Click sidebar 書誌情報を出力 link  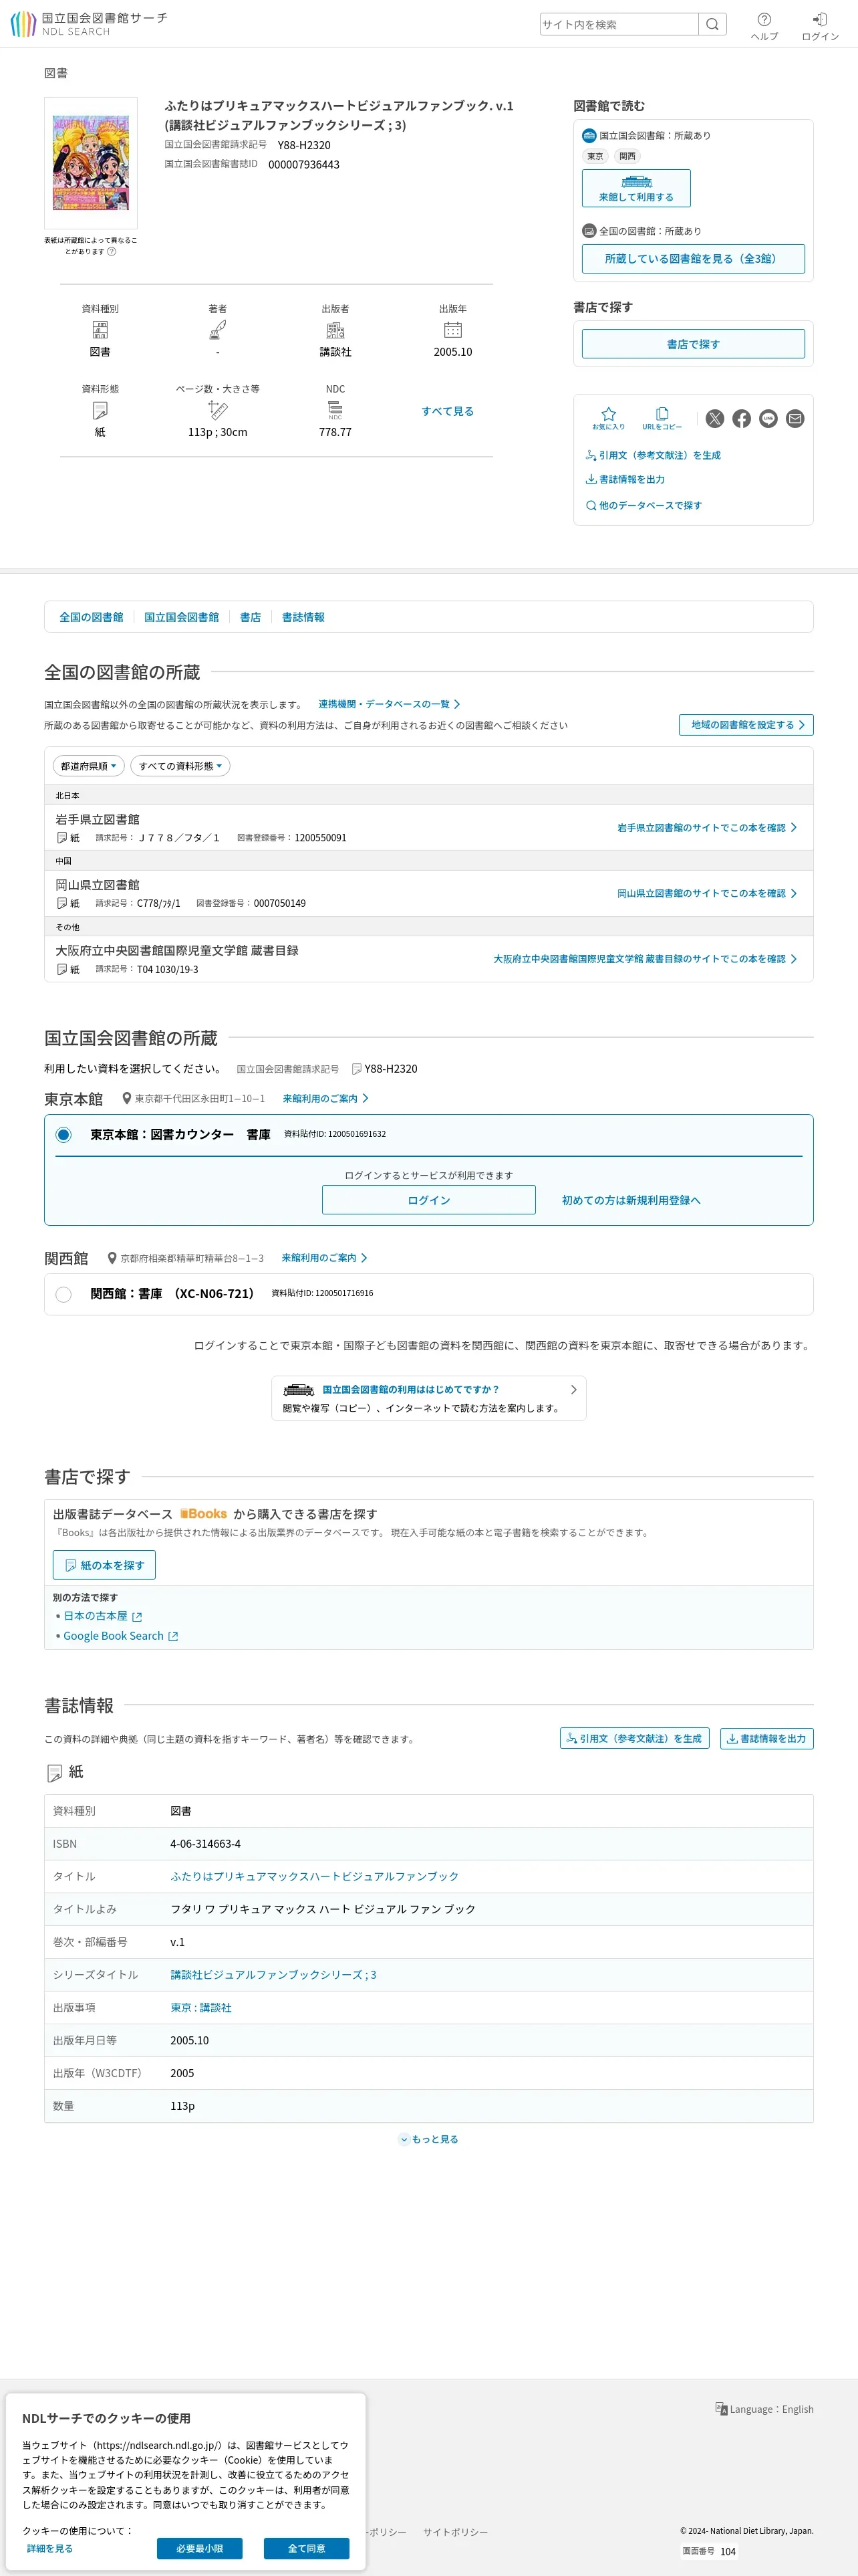625,479
